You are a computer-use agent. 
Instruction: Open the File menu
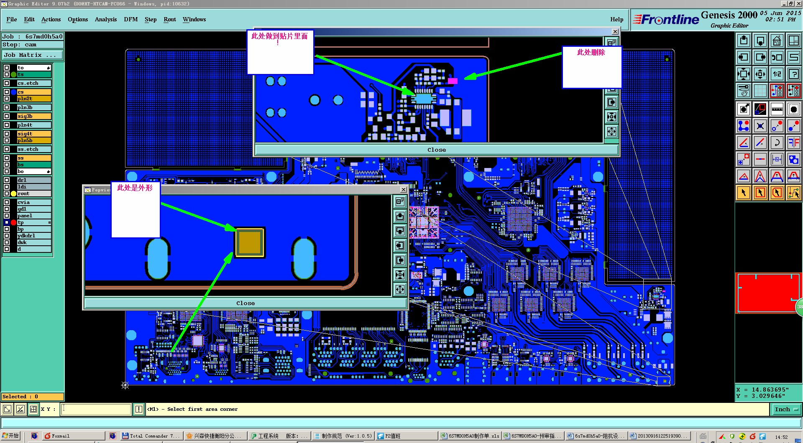[12, 20]
